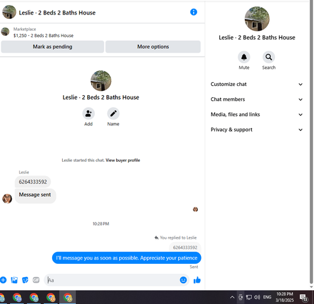Open more actions plus icon in composer
Screen dimensions: 314x304
(3, 280)
